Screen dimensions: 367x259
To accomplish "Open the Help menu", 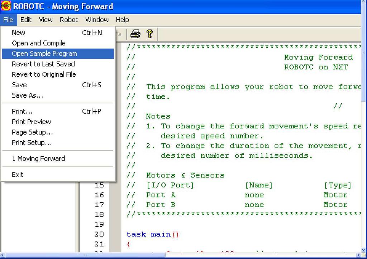I will click(x=122, y=20).
